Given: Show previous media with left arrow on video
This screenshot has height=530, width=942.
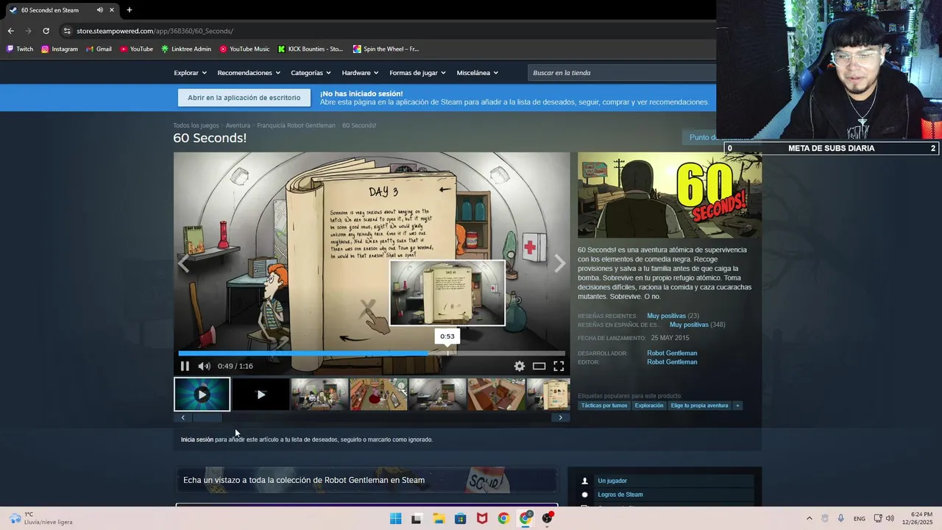Looking at the screenshot, I should (x=184, y=263).
